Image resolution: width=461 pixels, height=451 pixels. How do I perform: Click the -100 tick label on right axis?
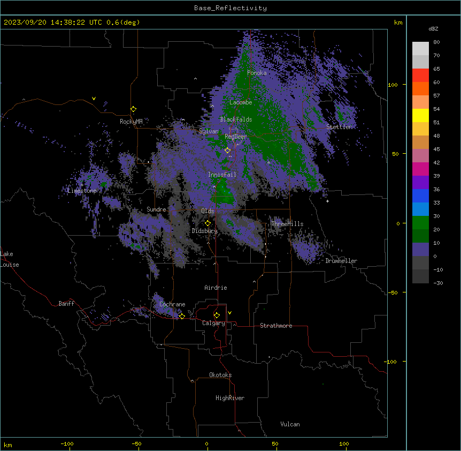391,362
